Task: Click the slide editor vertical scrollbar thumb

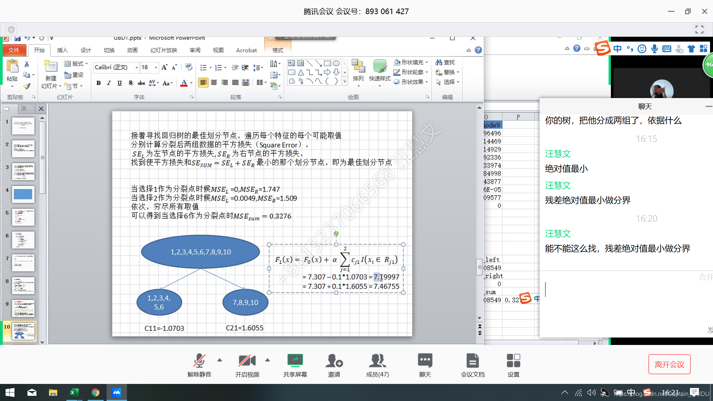Action: tap(479, 267)
